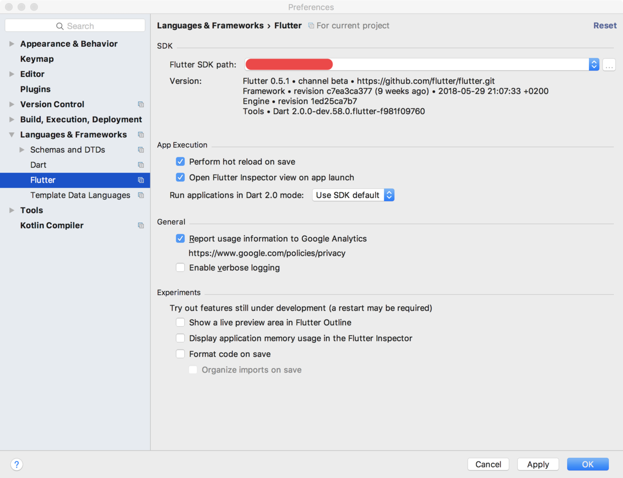Click project-level icon beside Dart
The height and width of the screenshot is (478, 623).
coord(141,165)
